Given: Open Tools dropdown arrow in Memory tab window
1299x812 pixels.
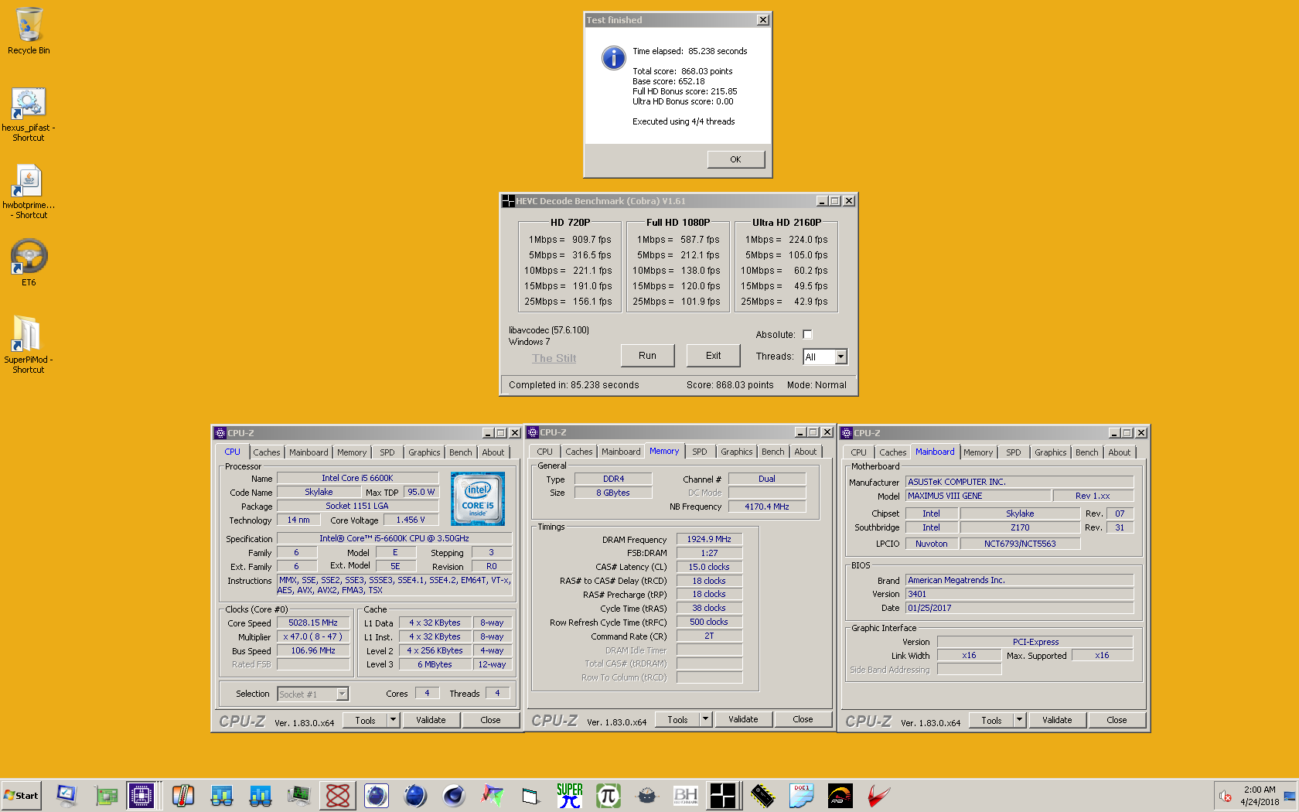Looking at the screenshot, I should coord(705,719).
